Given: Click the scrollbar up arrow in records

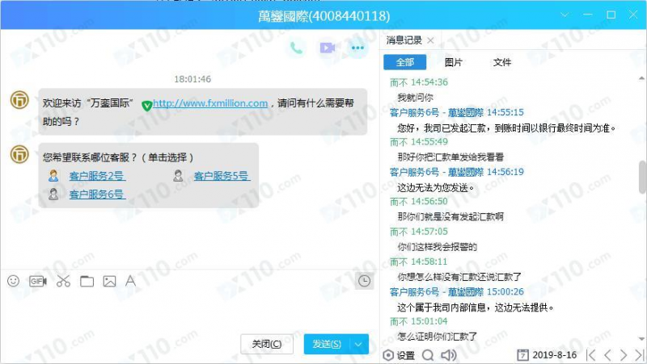Looking at the screenshot, I should coord(642,78).
